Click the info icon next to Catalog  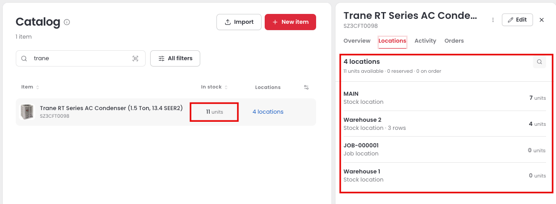tap(67, 22)
